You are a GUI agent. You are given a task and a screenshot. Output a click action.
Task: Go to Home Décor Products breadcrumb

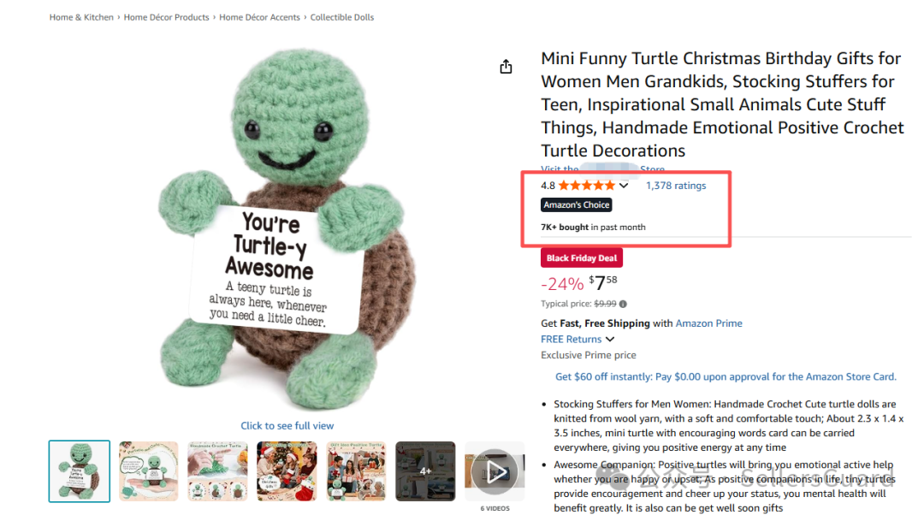point(166,17)
